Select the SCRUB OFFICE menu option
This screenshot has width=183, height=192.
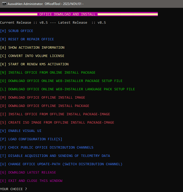pyautogui.click(x=21, y=31)
